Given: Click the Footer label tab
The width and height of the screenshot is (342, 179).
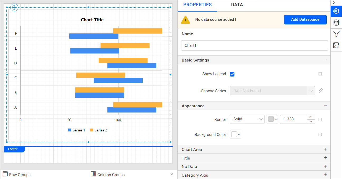Looking at the screenshot, I should [13, 149].
